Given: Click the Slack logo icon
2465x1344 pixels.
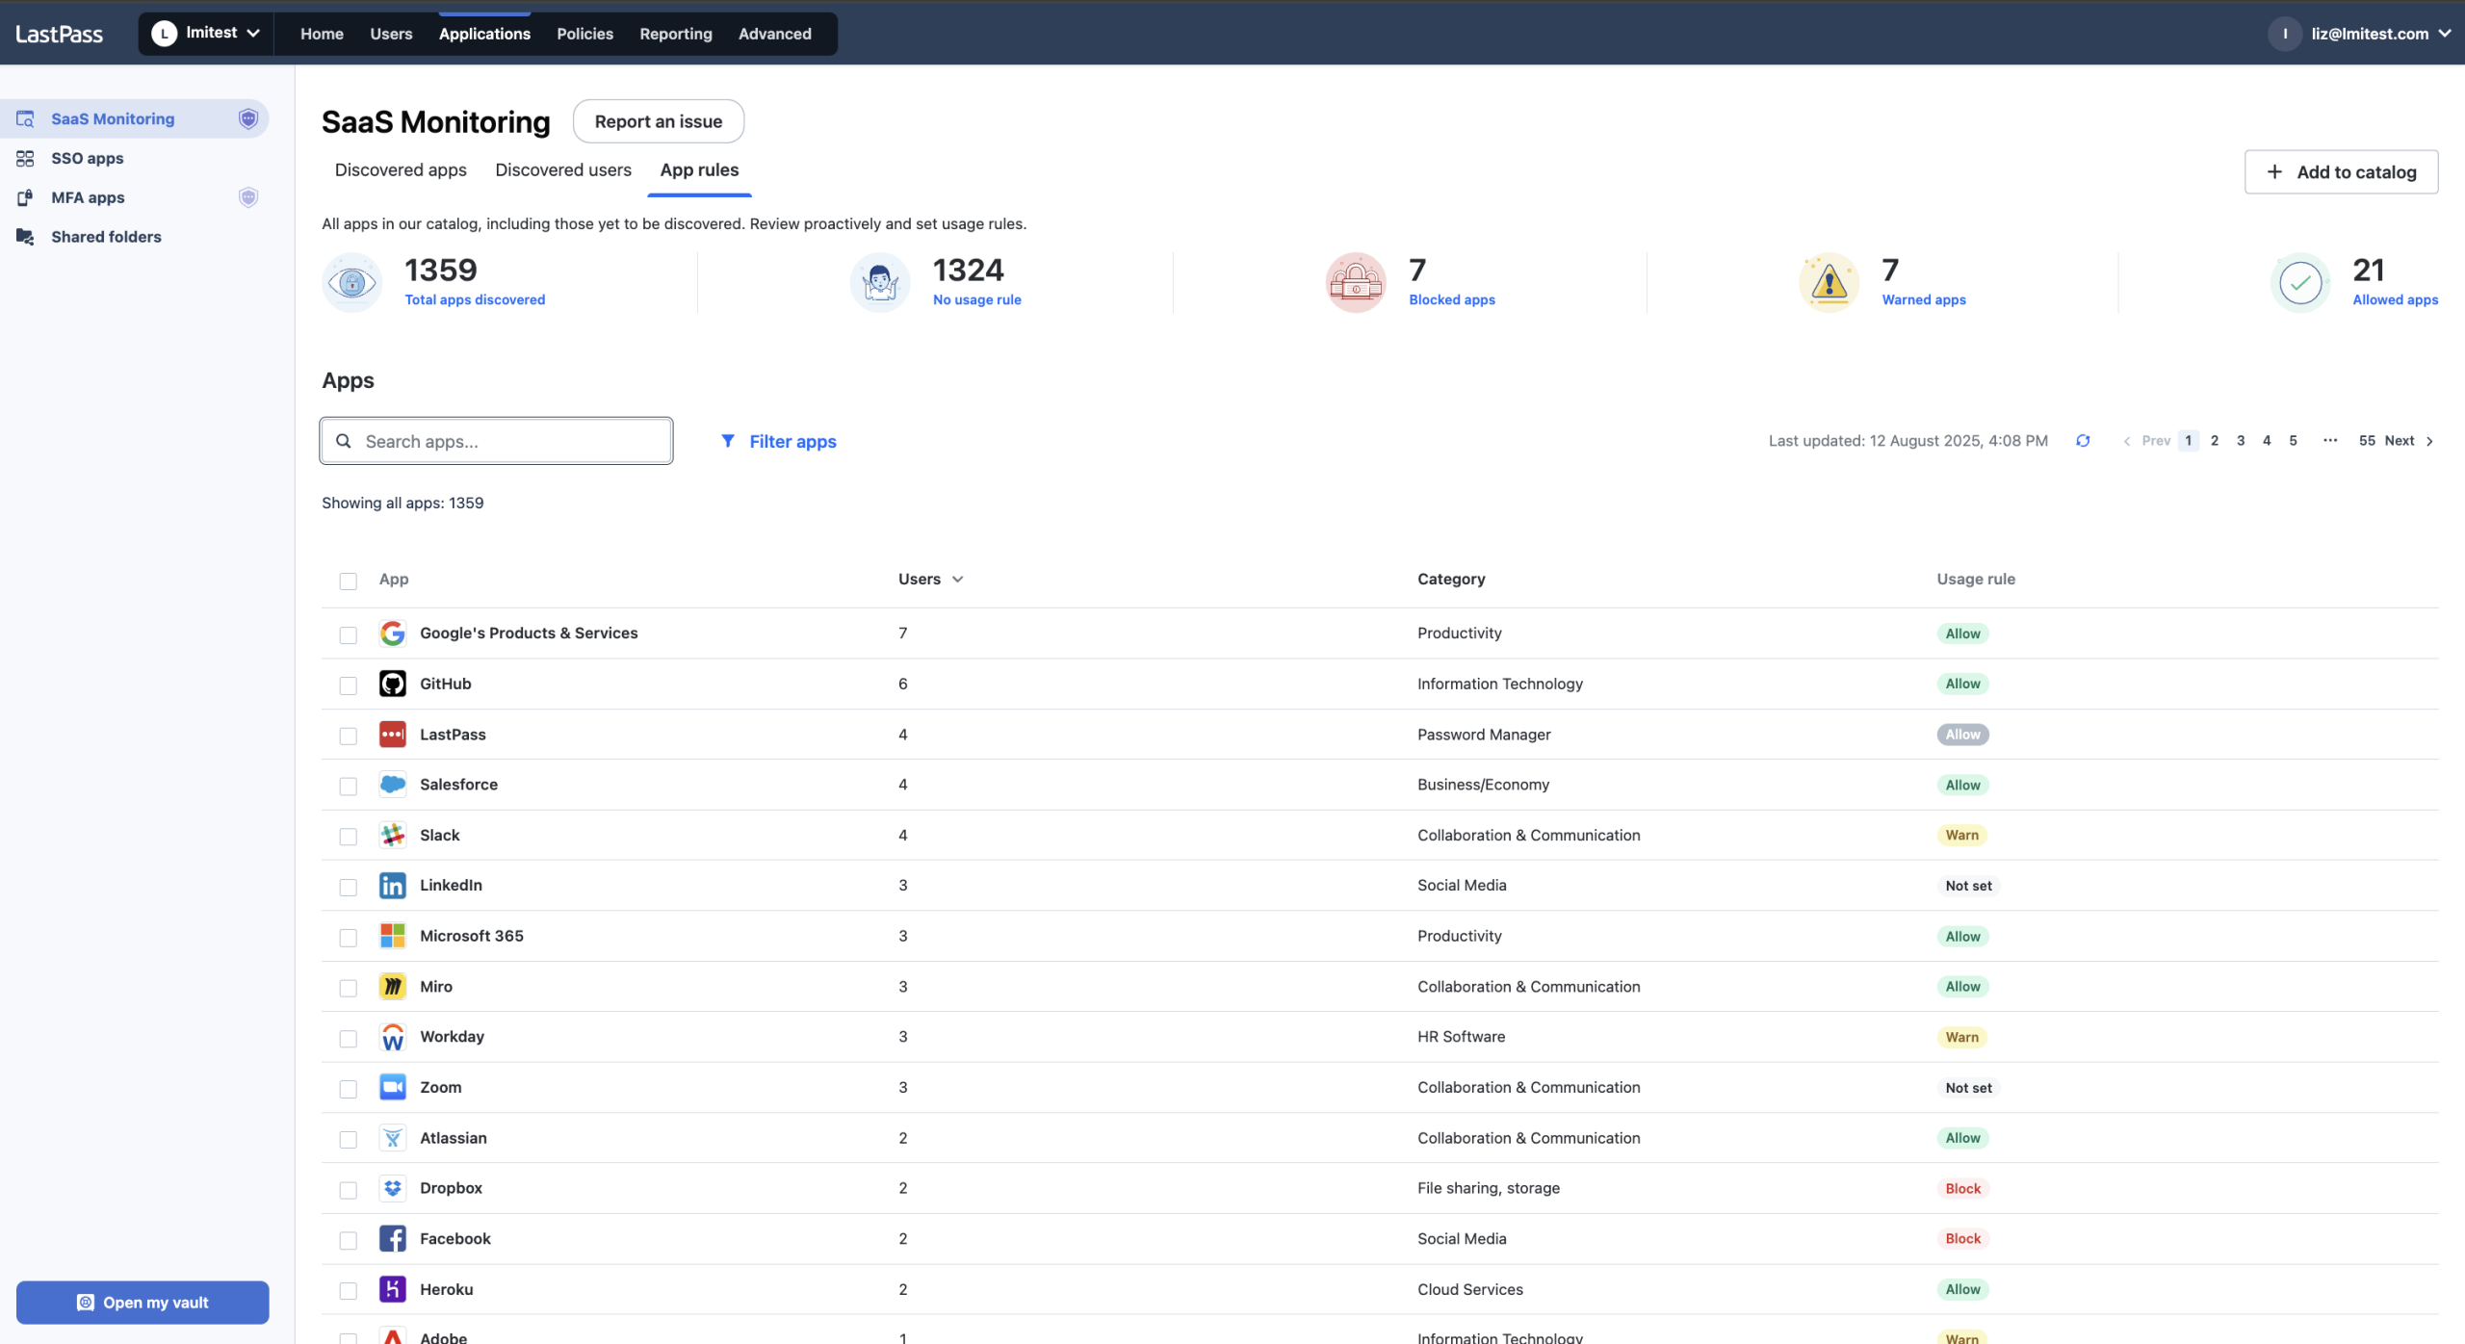Looking at the screenshot, I should [x=392, y=835].
